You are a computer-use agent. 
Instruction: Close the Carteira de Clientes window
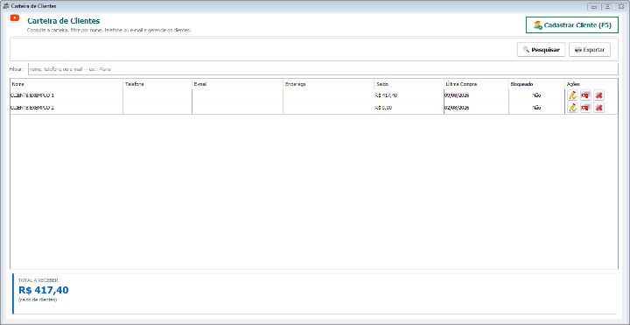click(621, 6)
